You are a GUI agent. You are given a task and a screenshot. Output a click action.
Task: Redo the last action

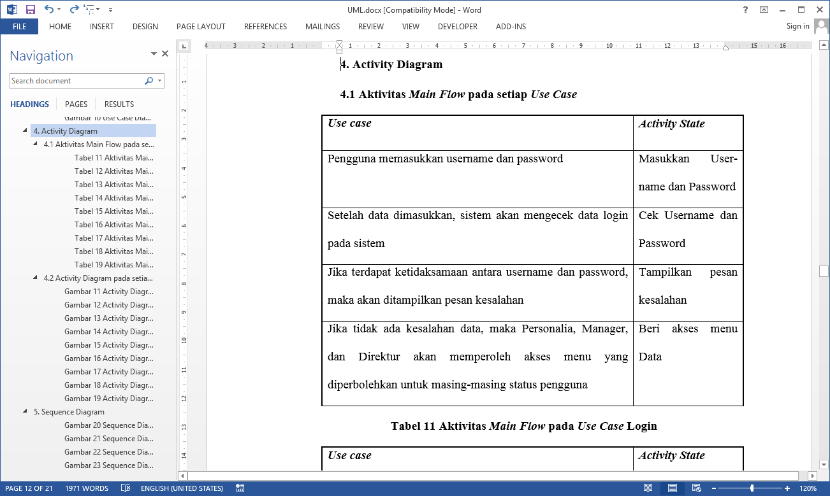(x=74, y=10)
